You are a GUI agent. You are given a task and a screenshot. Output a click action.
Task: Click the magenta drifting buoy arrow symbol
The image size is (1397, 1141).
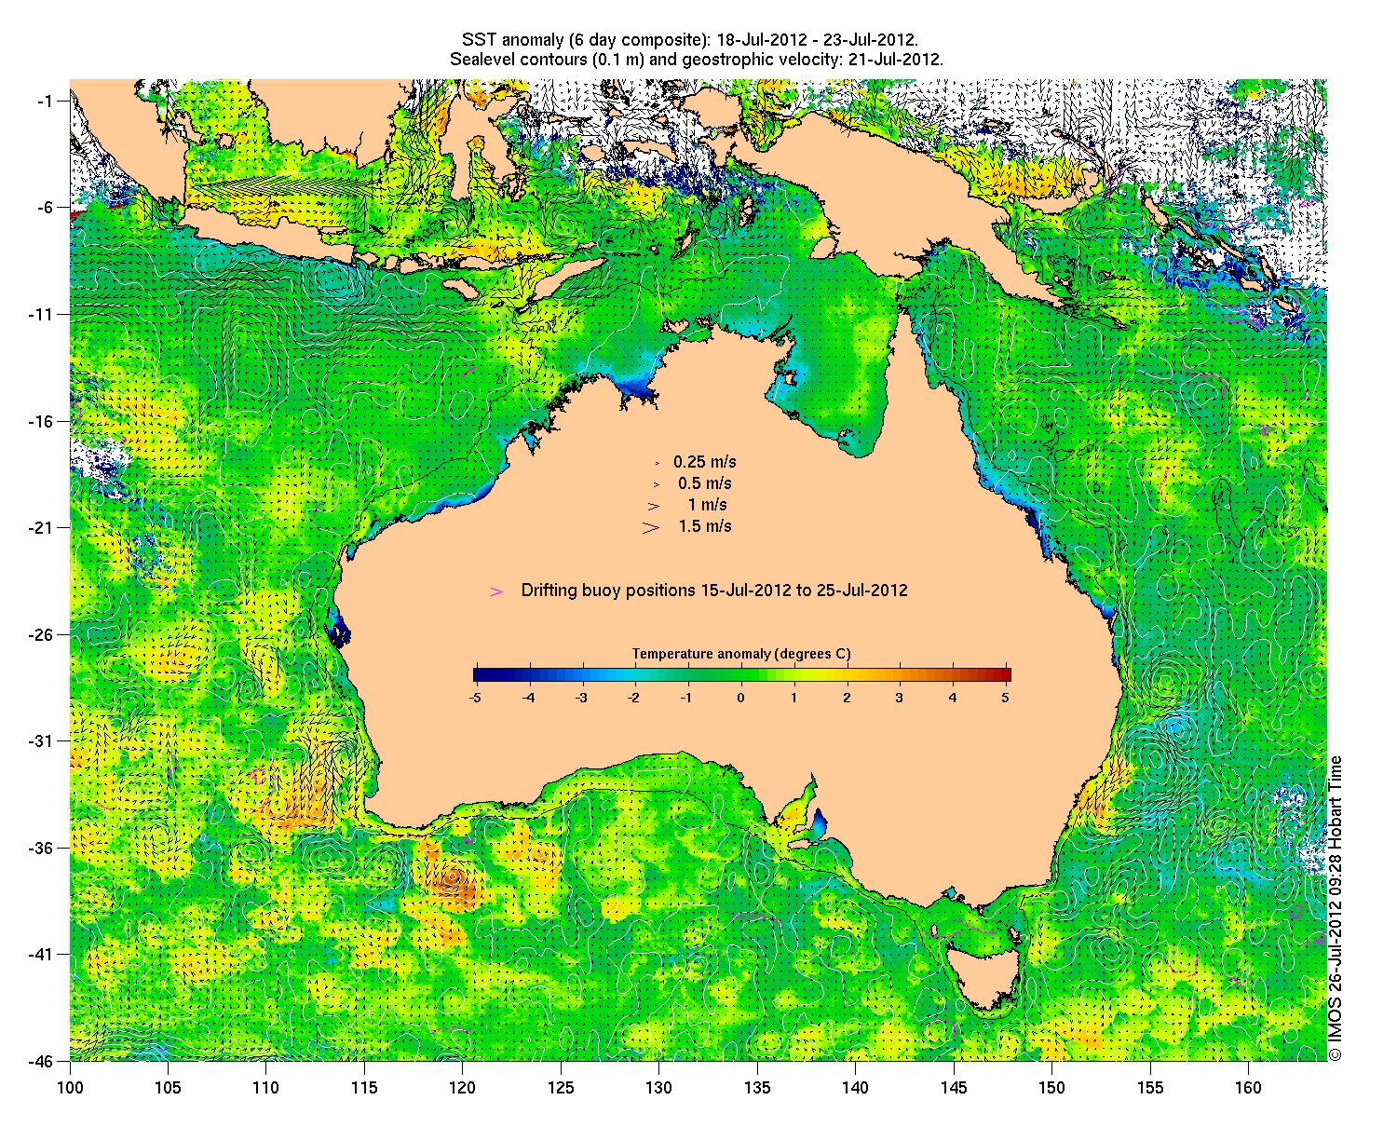497,591
